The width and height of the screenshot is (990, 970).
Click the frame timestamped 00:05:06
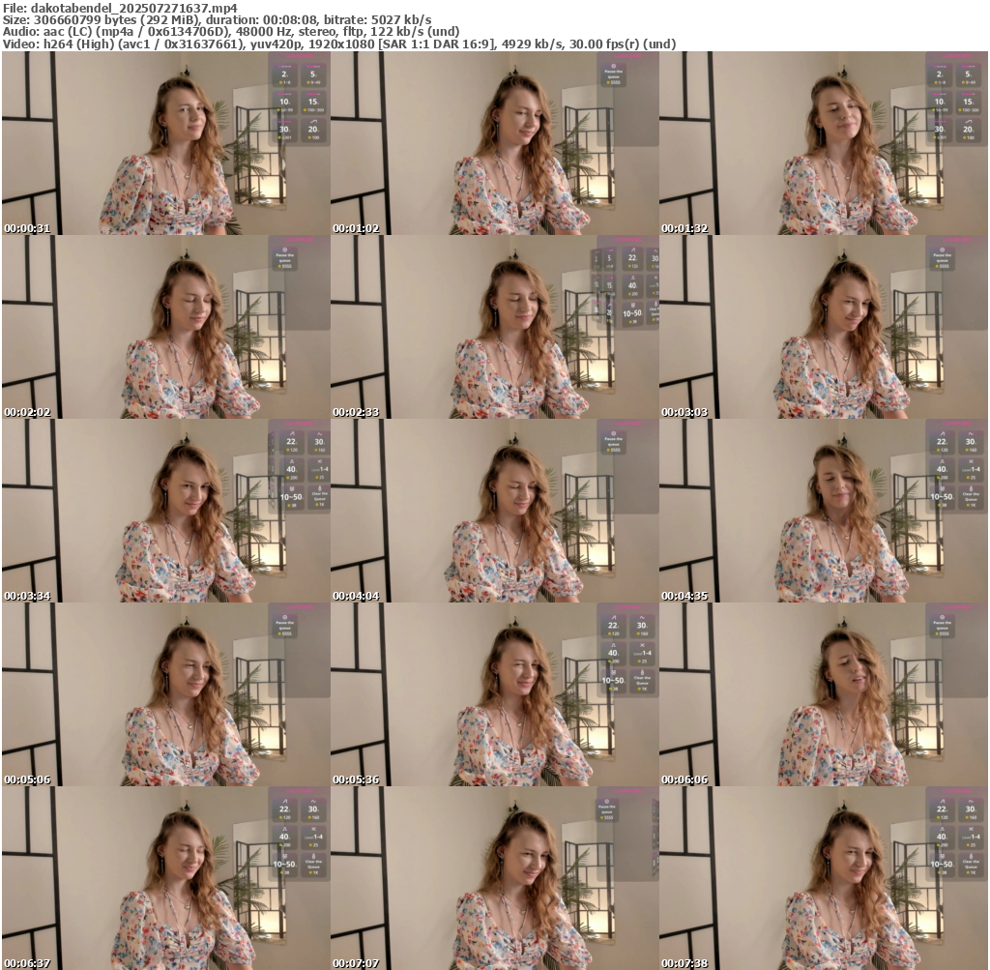pyautogui.click(x=166, y=694)
